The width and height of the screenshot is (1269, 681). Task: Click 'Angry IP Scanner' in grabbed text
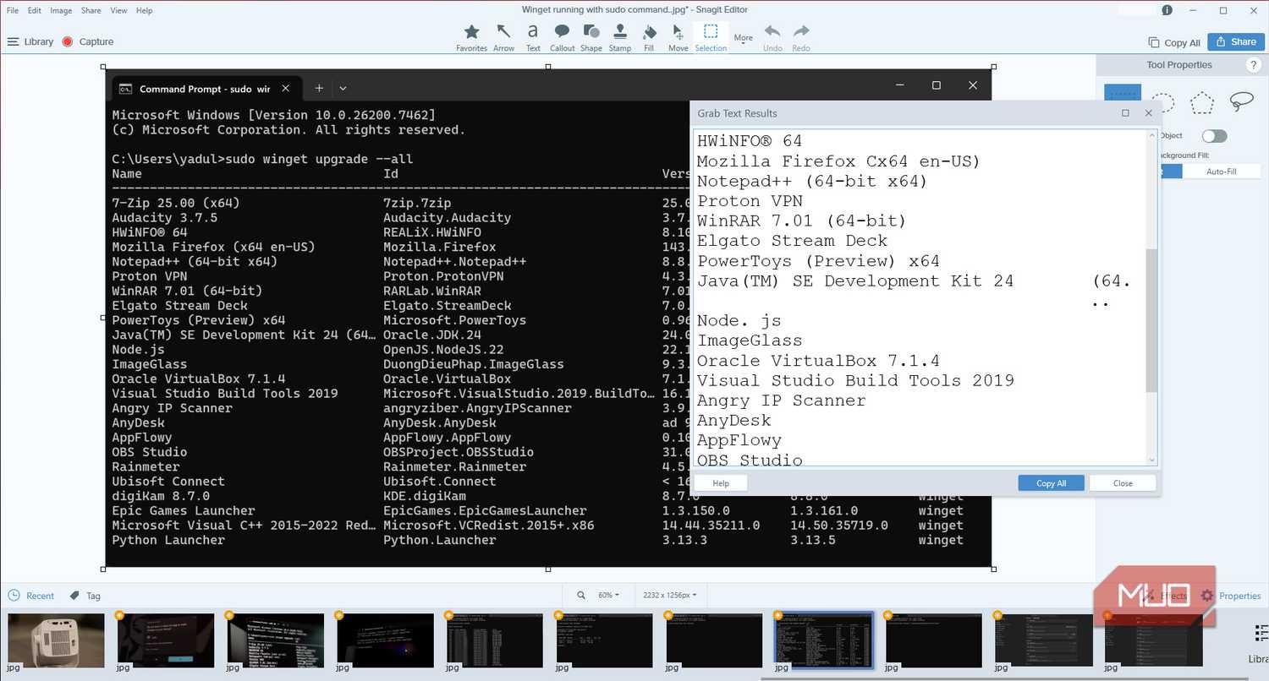pyautogui.click(x=781, y=400)
